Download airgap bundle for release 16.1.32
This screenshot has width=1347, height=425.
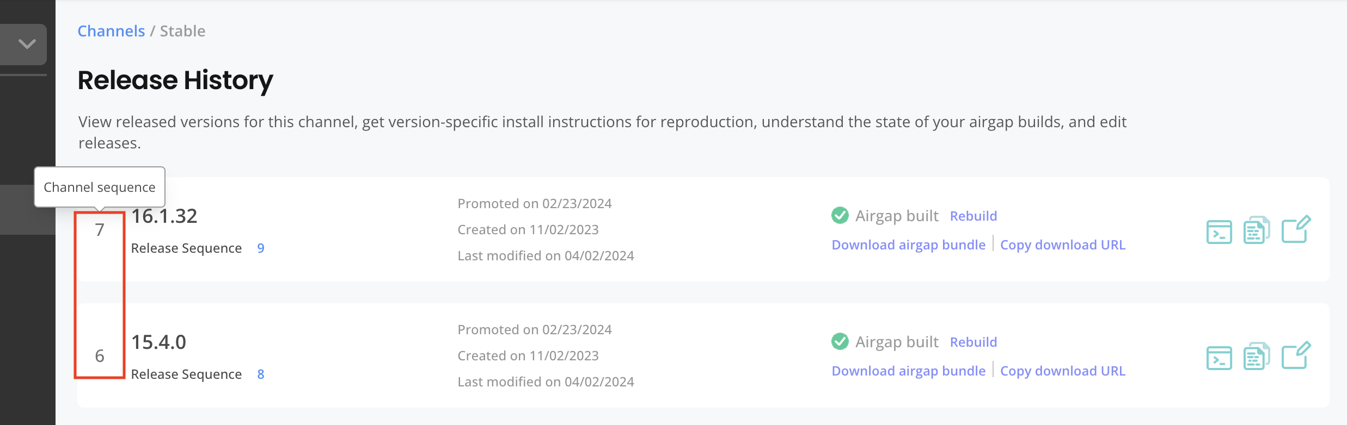[908, 245]
